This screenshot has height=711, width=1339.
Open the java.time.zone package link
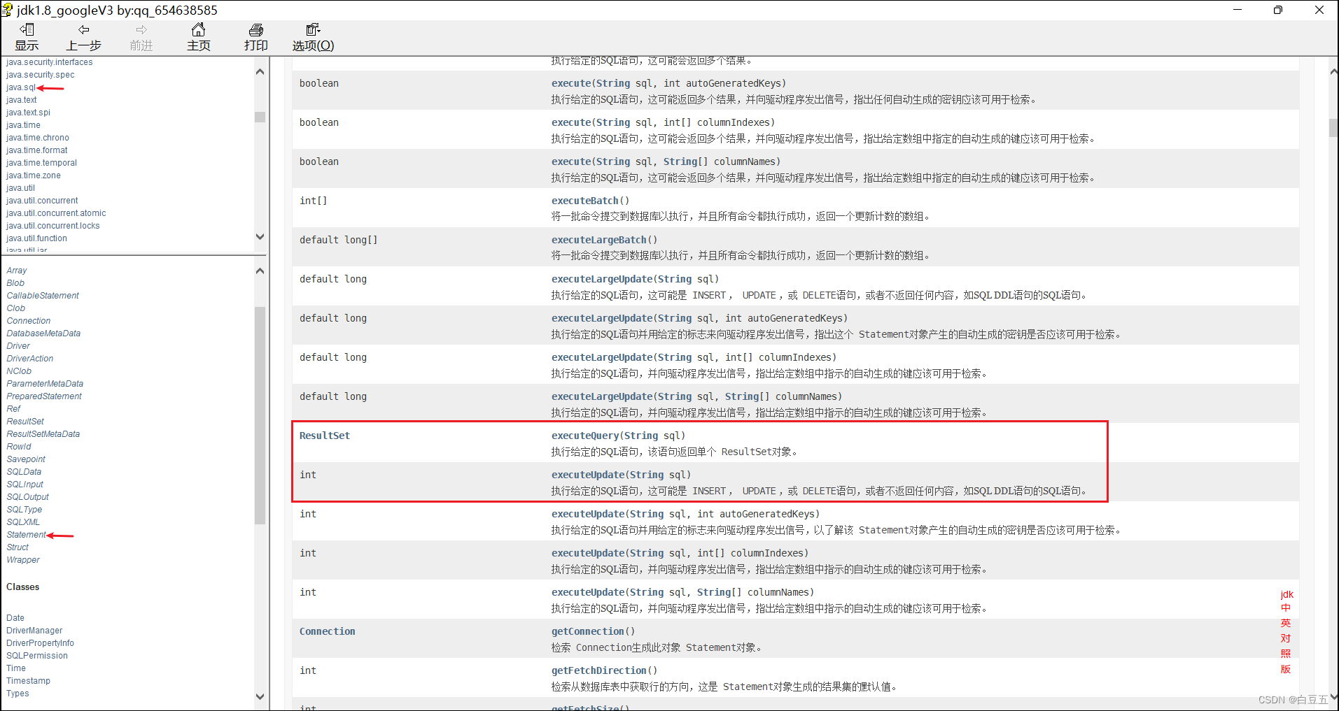[33, 175]
